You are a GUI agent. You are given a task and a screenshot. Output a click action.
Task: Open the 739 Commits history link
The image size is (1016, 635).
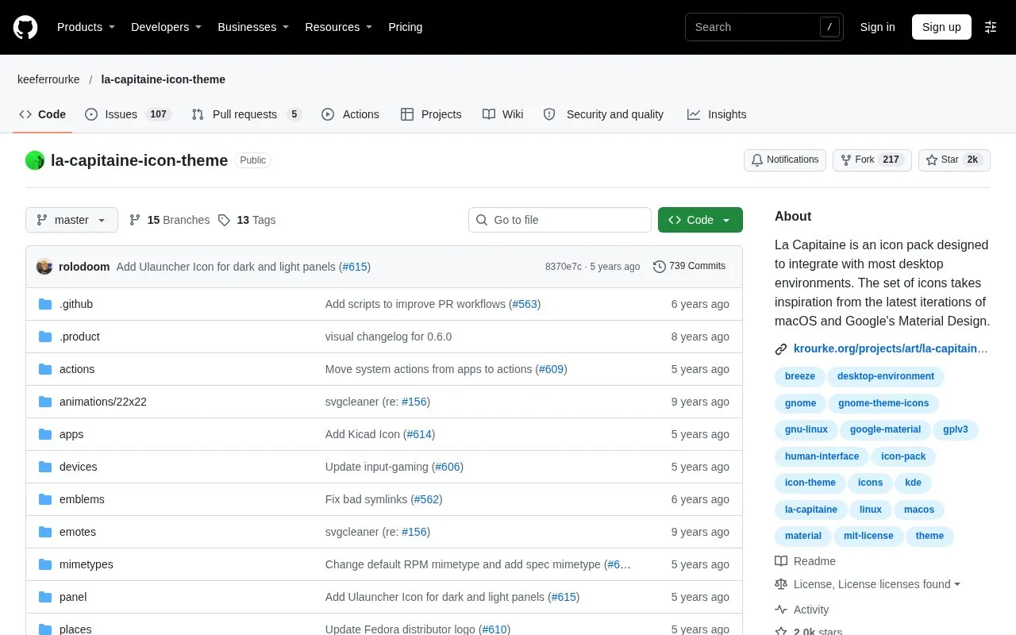(x=689, y=267)
